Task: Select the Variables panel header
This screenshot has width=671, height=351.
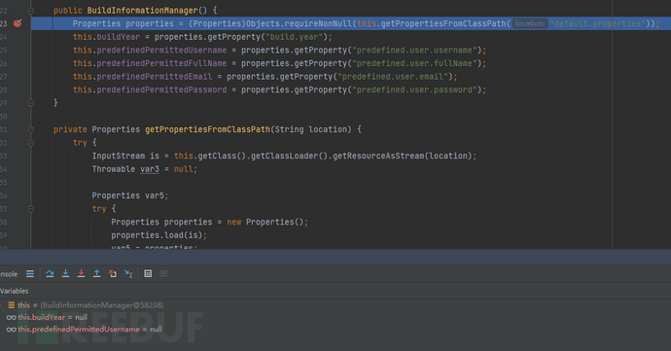Action: tap(15, 291)
